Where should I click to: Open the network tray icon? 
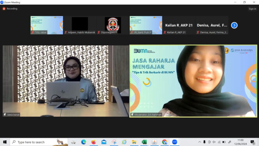point(219,142)
